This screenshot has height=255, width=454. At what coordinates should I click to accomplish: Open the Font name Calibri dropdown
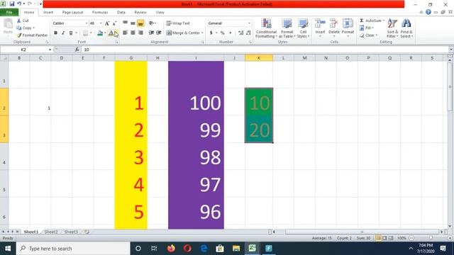[87, 23]
